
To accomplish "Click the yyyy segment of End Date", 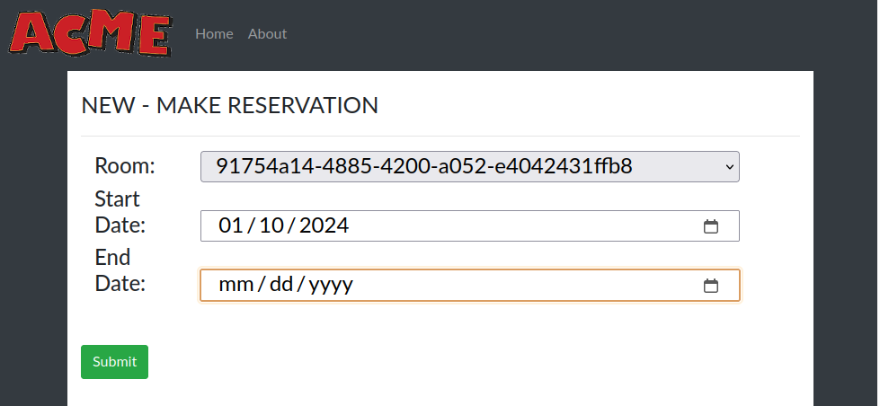I will click(331, 286).
